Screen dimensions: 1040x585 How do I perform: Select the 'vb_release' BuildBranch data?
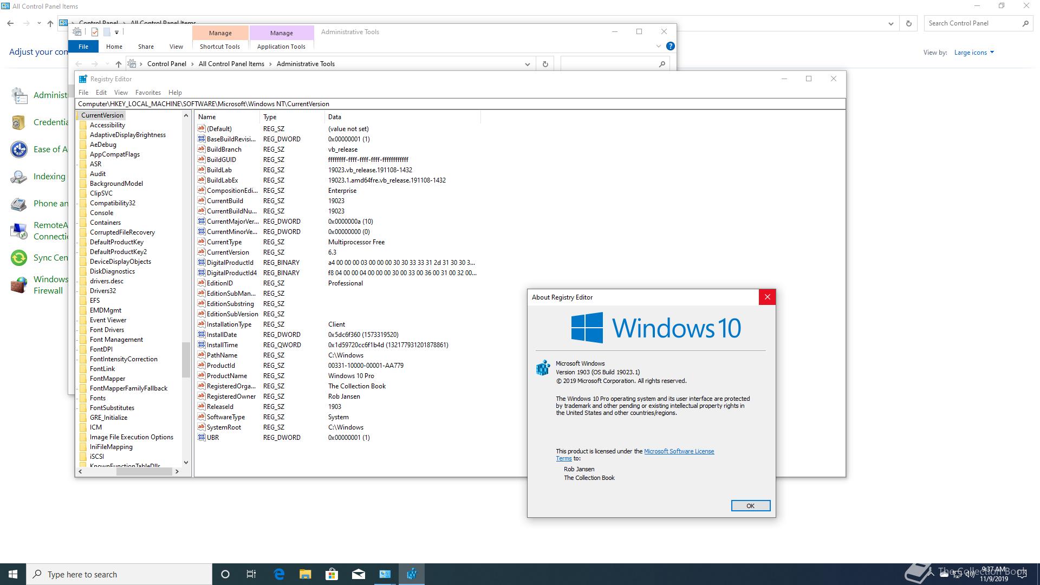343,149
